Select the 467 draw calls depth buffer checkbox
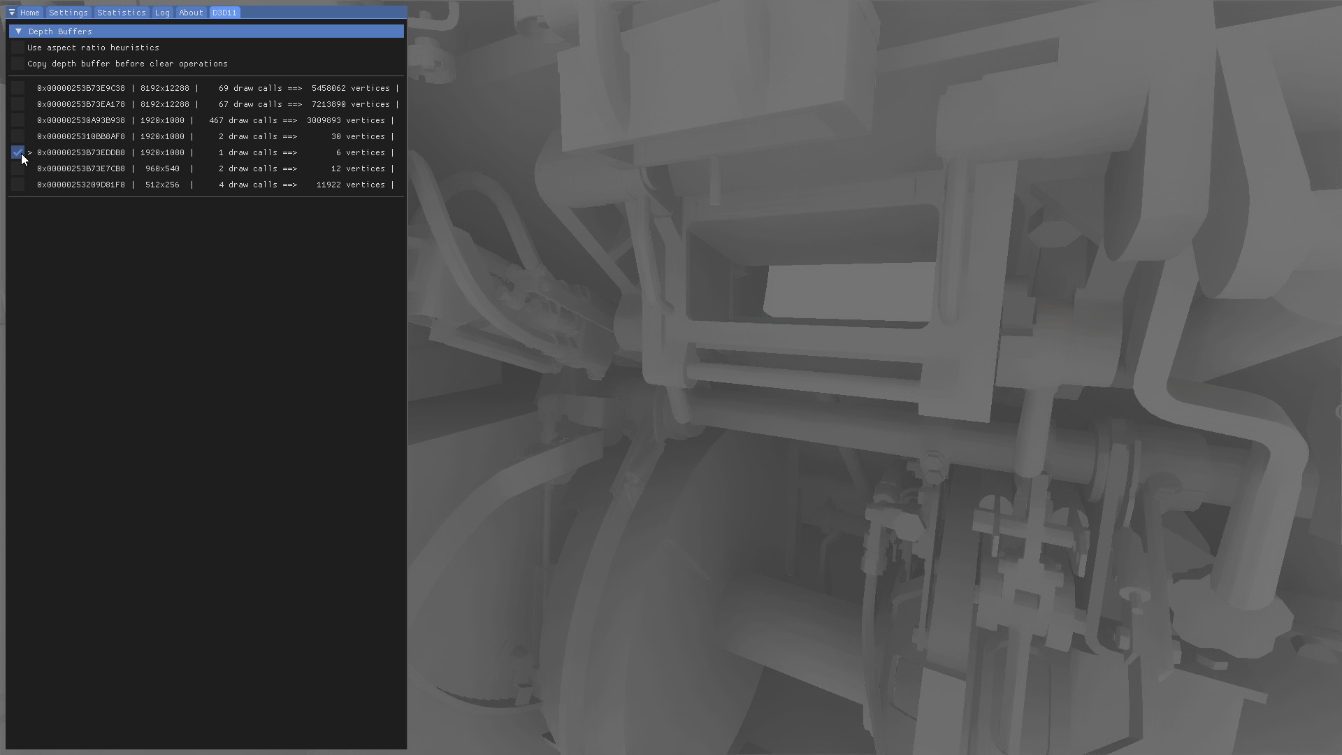Screen dimensions: 1342x755 click(17, 120)
